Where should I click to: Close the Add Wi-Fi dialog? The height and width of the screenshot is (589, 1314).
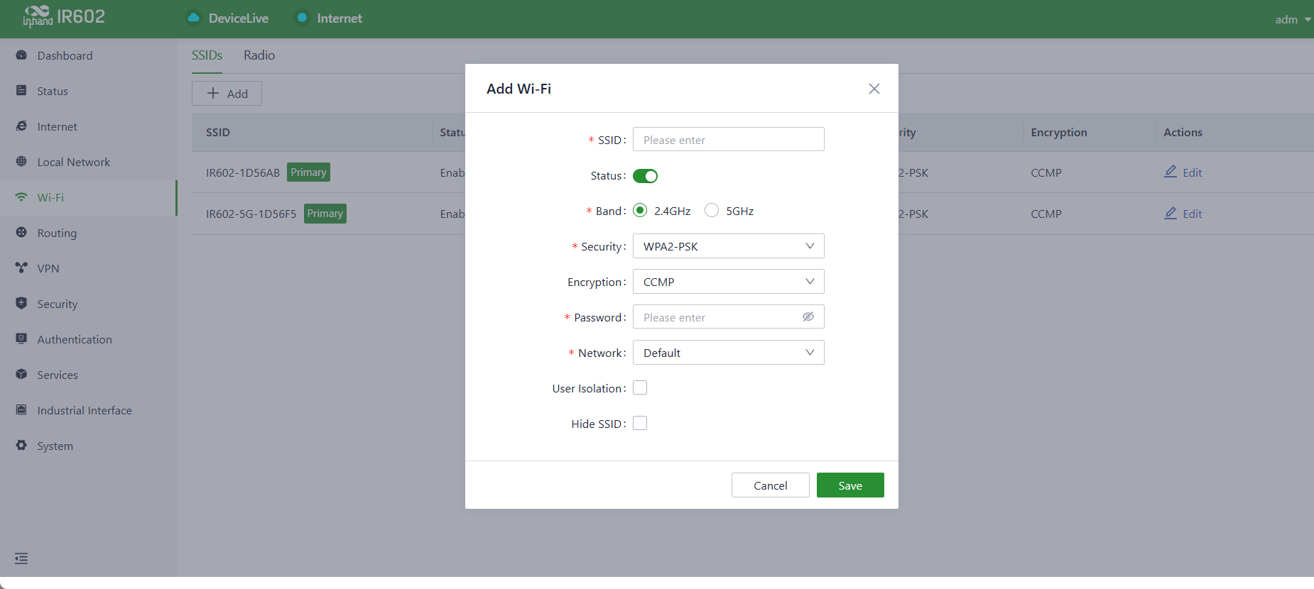874,89
